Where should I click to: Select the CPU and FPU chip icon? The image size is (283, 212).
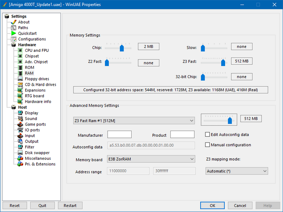click(x=20, y=51)
